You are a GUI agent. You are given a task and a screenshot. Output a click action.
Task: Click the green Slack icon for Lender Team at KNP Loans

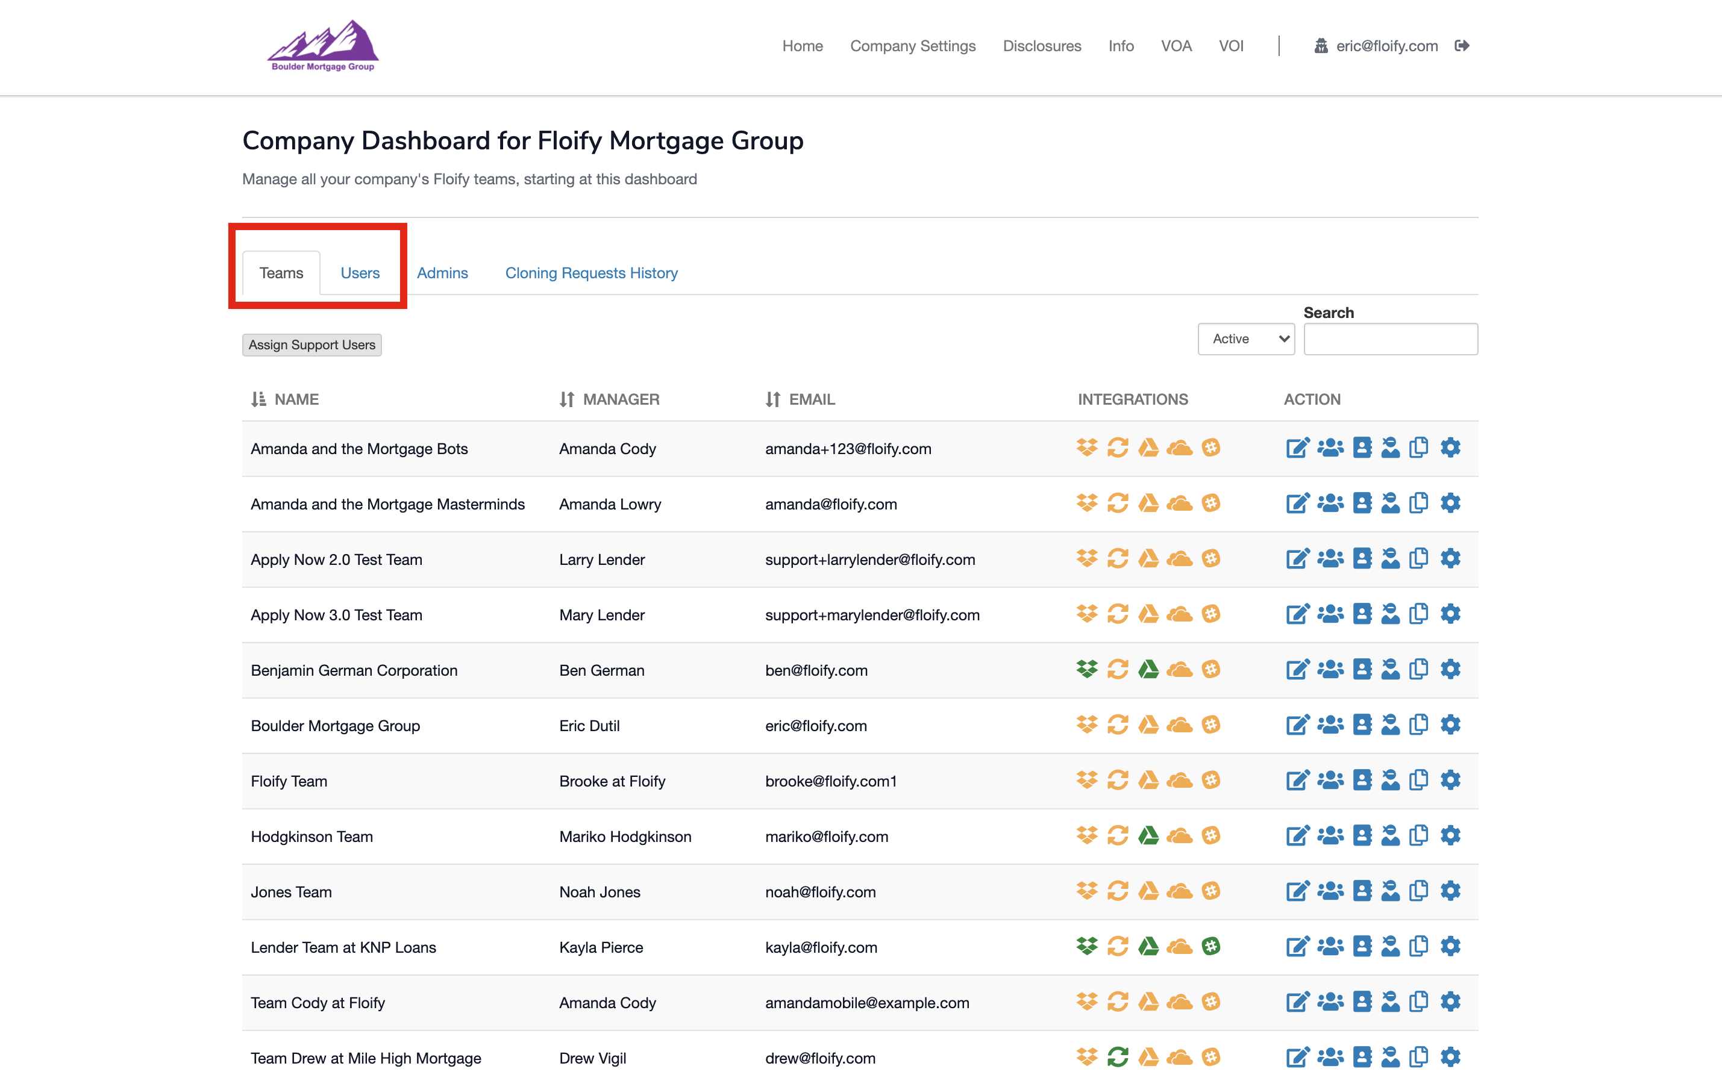1210,946
